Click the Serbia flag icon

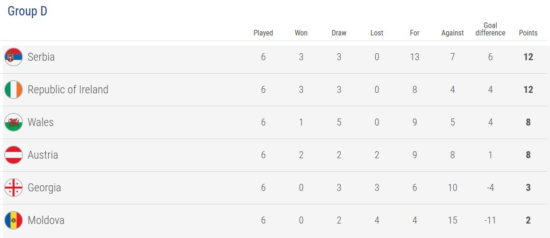[14, 57]
